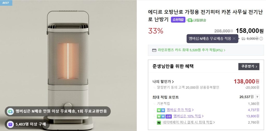Open the 멤버십은 10% 적립 link
Image resolution: width=266 pixels, height=131 pixels.
click(x=188, y=116)
